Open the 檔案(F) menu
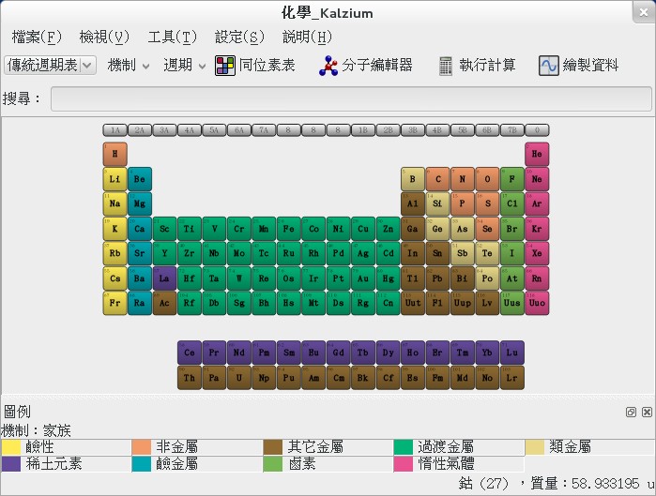656x496 pixels. 37,37
